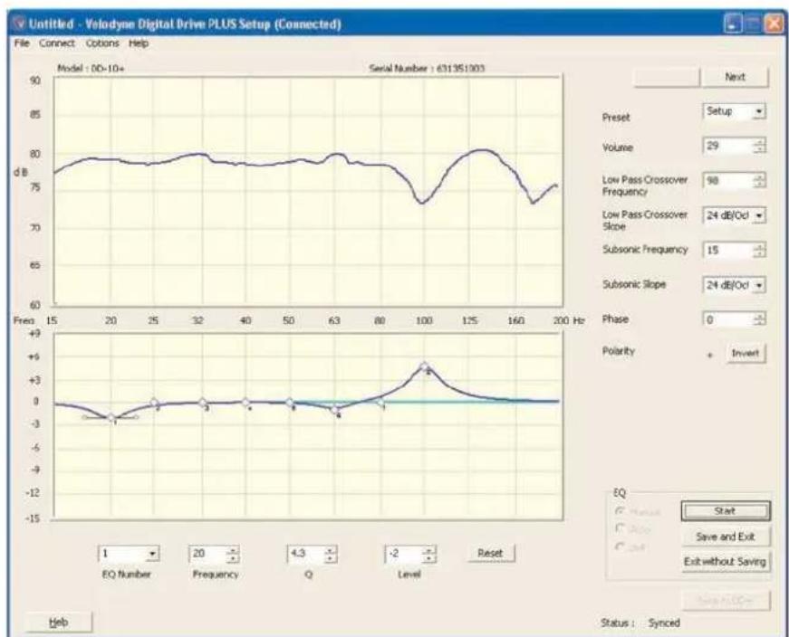Click the Model DD-10+ label
The width and height of the screenshot is (789, 637).
click(x=91, y=69)
